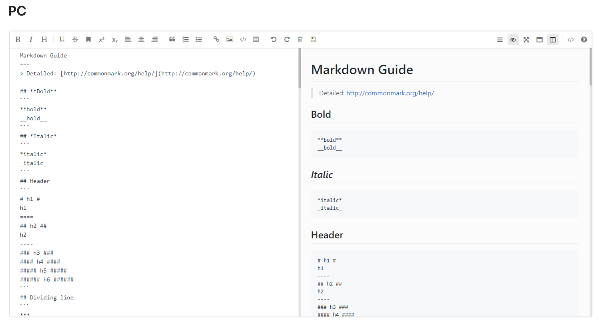Image resolution: width=599 pixels, height=324 pixels.
Task: View the HTML source code
Action: point(571,40)
